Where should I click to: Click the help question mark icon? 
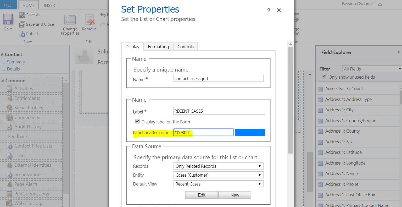click(269, 10)
